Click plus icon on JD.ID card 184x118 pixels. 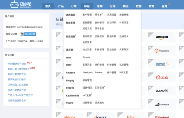click(150, 74)
